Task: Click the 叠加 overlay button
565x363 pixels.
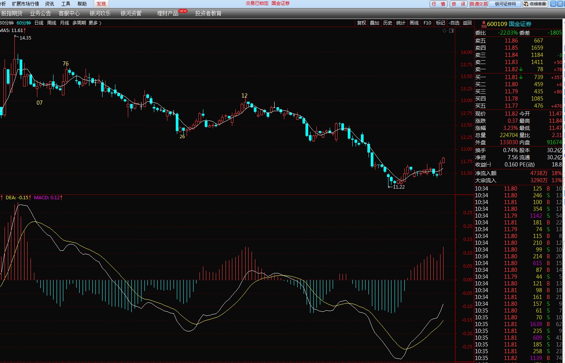Action: coord(375,23)
